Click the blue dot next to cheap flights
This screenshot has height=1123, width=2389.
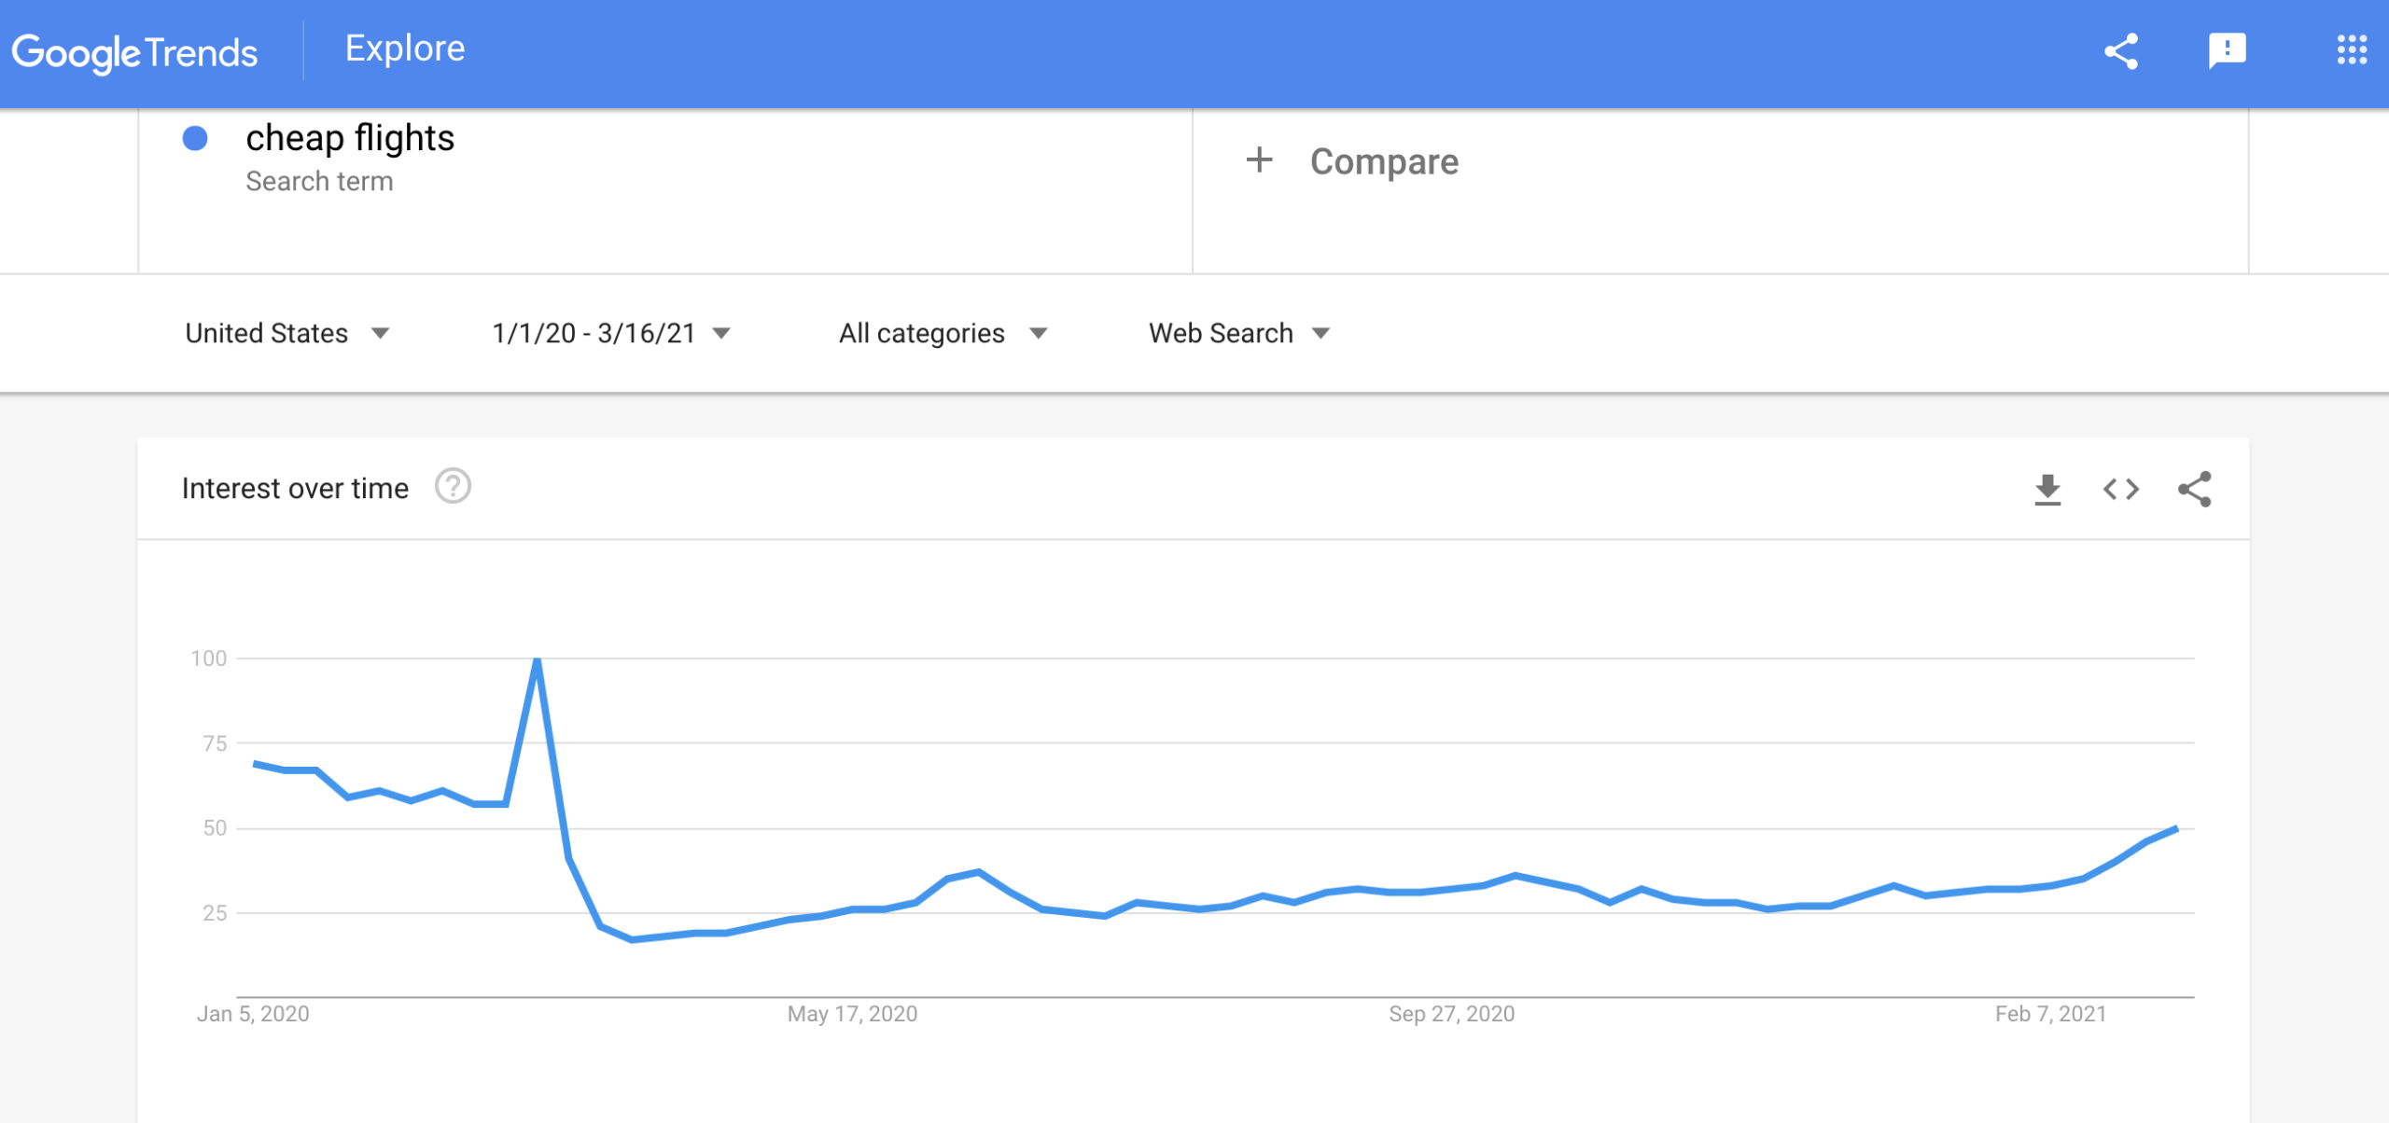coord(195,140)
